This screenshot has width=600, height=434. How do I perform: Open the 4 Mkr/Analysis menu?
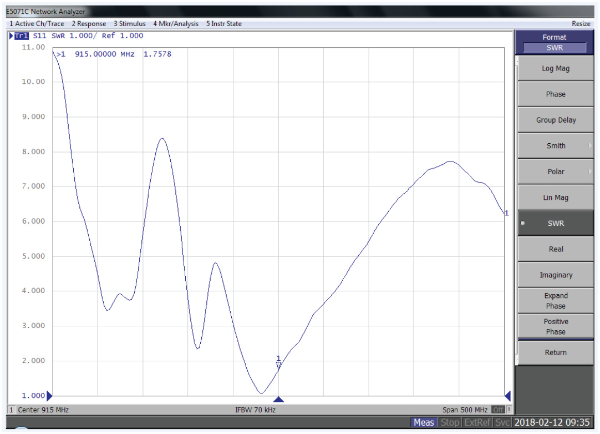pos(175,24)
